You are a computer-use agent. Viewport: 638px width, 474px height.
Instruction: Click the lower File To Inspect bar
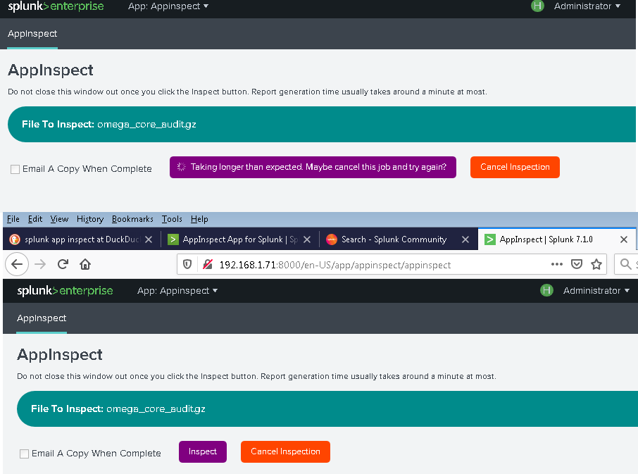(327, 409)
